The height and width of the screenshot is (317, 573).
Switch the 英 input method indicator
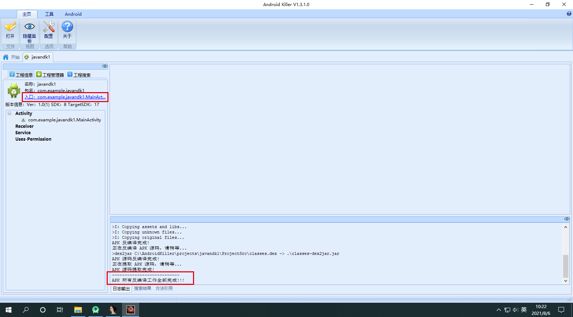[524, 310]
